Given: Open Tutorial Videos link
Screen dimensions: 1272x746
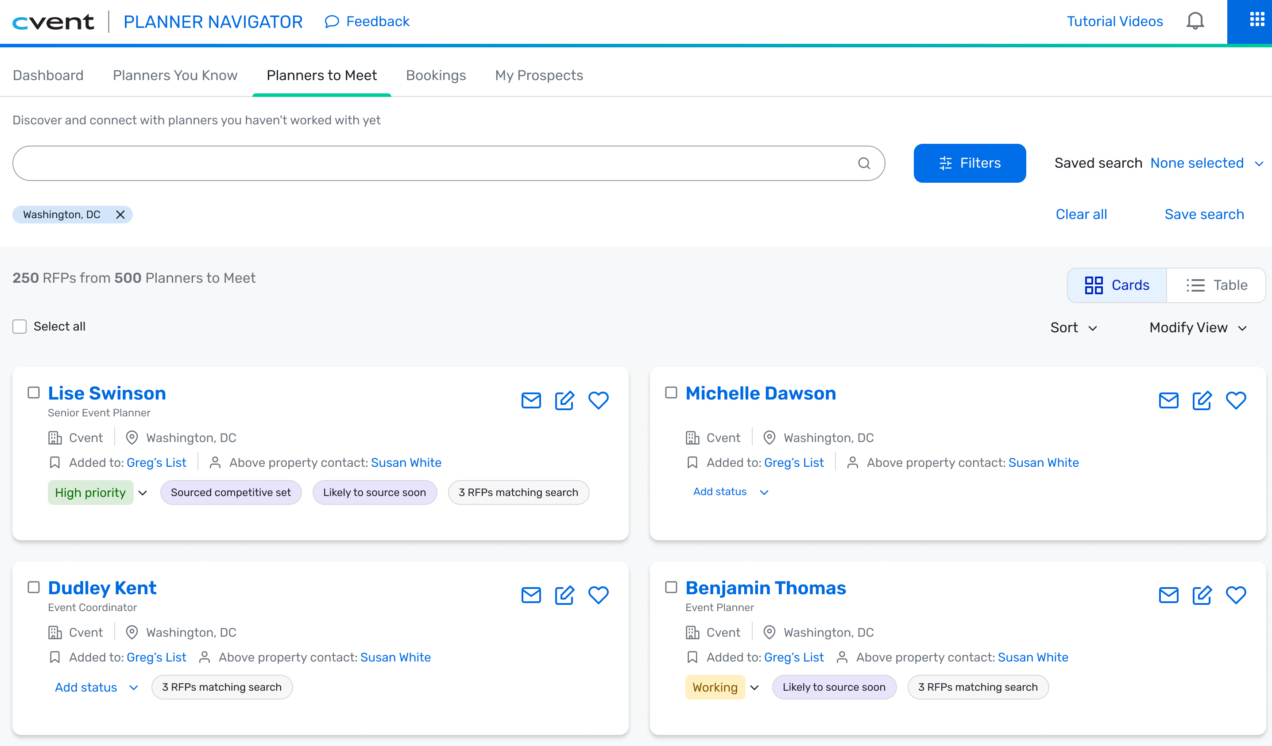Looking at the screenshot, I should (1114, 22).
